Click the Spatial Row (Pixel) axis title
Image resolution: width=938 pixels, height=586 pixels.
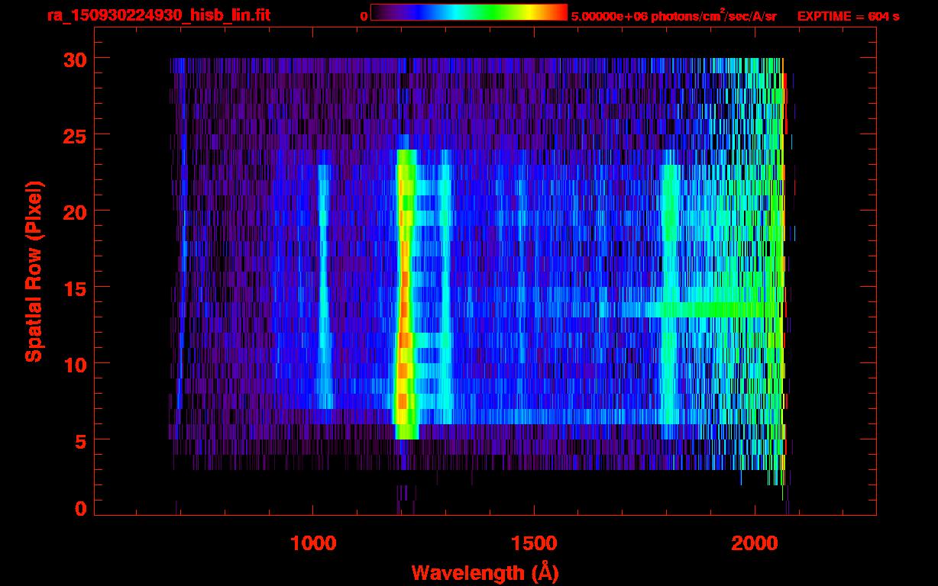pyautogui.click(x=34, y=272)
